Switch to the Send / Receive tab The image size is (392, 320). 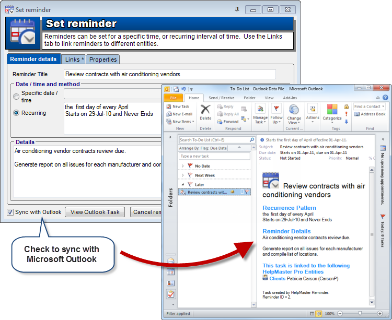(x=221, y=98)
